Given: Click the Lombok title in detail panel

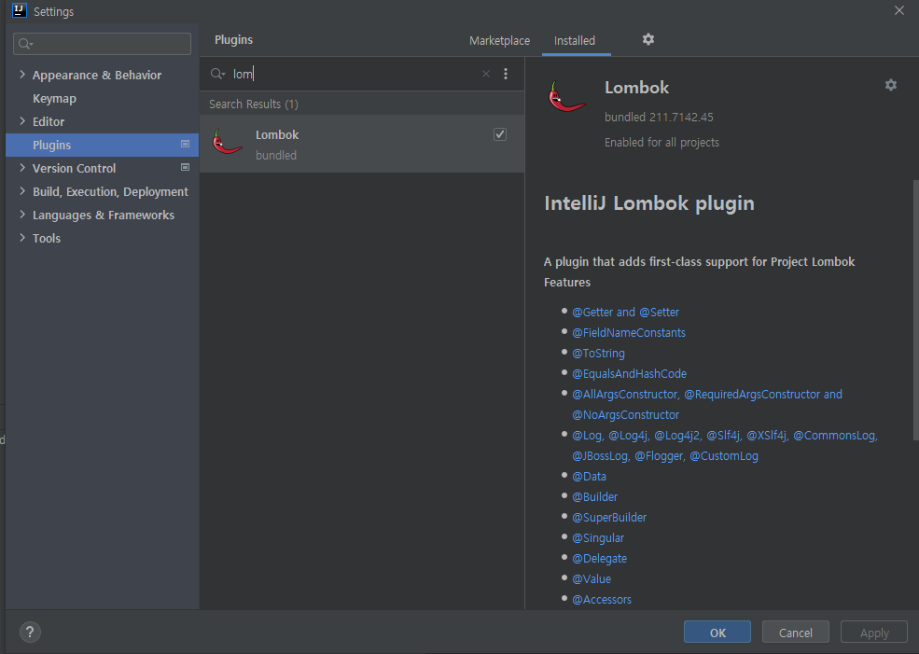Looking at the screenshot, I should click(636, 88).
